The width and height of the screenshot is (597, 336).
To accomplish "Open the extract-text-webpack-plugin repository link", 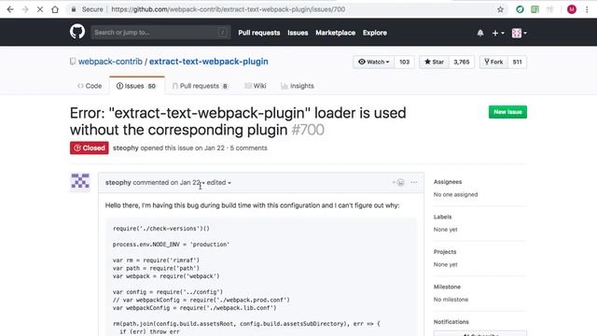I will 209,62.
